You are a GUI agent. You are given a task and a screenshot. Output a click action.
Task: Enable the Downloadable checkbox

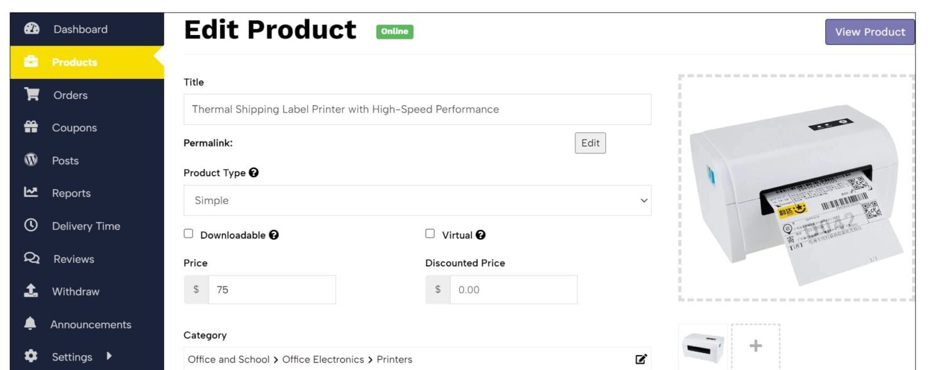tap(188, 234)
